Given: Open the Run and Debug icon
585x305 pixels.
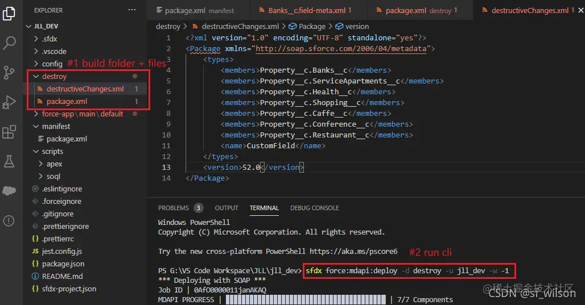Looking at the screenshot, I should pos(9,102).
